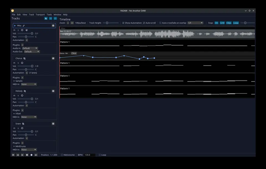Screen dimensions: 266x169
Task: Open the Snare track settings gear
Action: pos(53,124)
